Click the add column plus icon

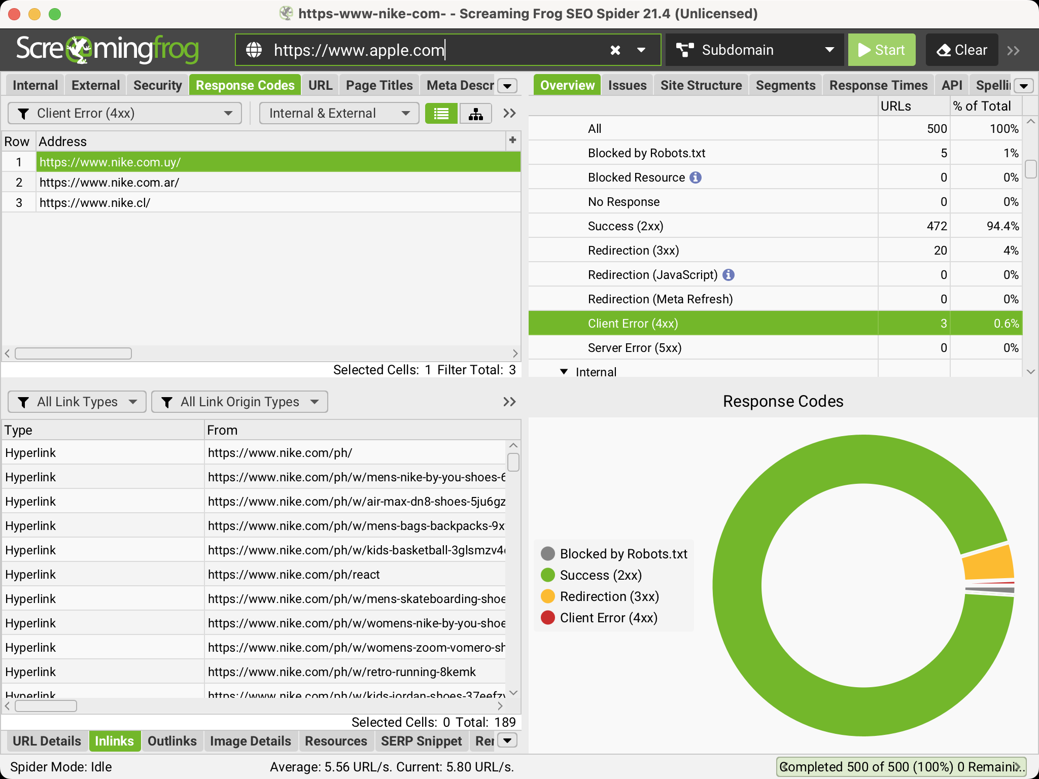[512, 140]
